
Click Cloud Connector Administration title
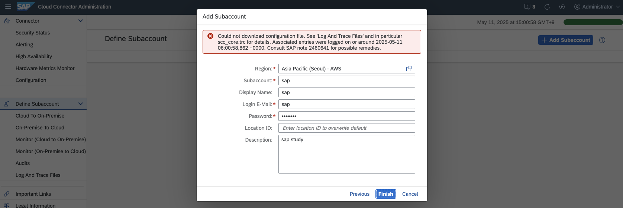(x=74, y=7)
